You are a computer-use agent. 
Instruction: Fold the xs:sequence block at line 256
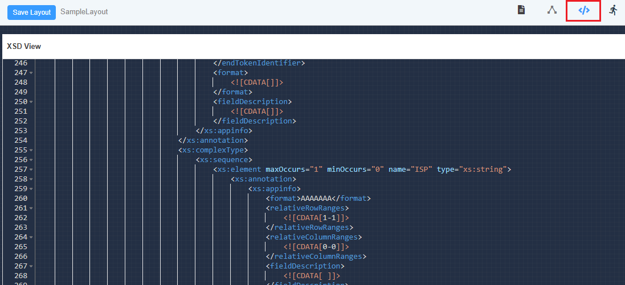tap(31, 160)
